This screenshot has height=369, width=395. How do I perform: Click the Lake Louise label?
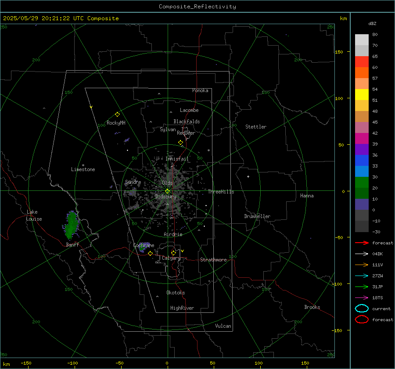pos(34,215)
